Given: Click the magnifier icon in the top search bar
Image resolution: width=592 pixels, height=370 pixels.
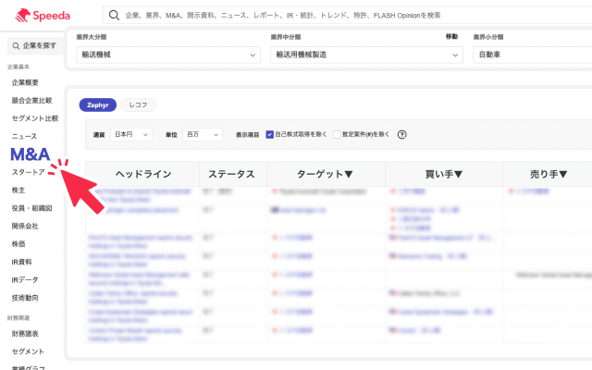Looking at the screenshot, I should tap(114, 15).
